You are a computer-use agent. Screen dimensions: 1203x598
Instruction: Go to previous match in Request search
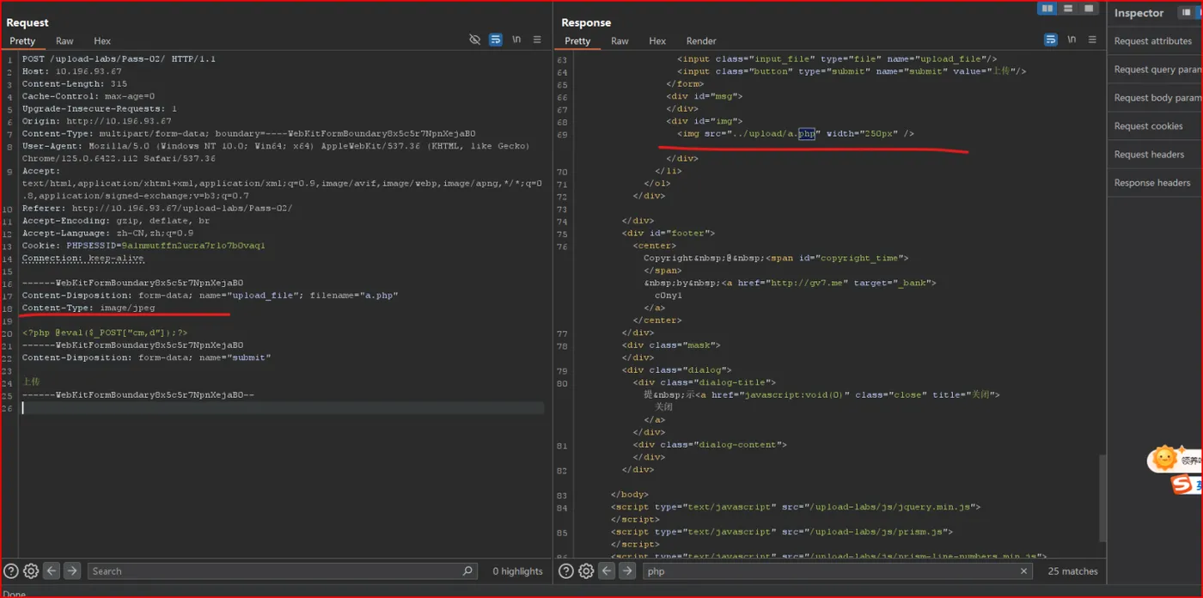pos(52,571)
